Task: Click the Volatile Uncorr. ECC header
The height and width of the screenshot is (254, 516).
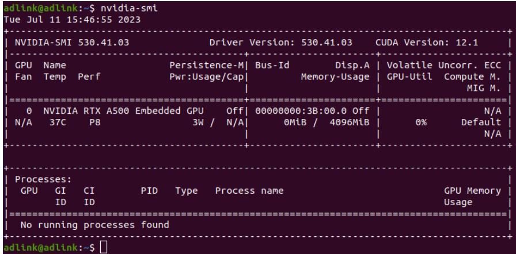Action: click(444, 66)
